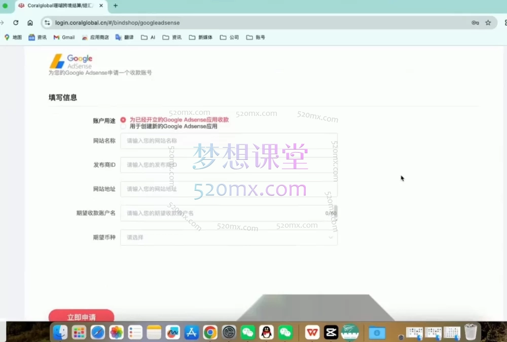Click the 填写信息 section heading

(x=63, y=98)
